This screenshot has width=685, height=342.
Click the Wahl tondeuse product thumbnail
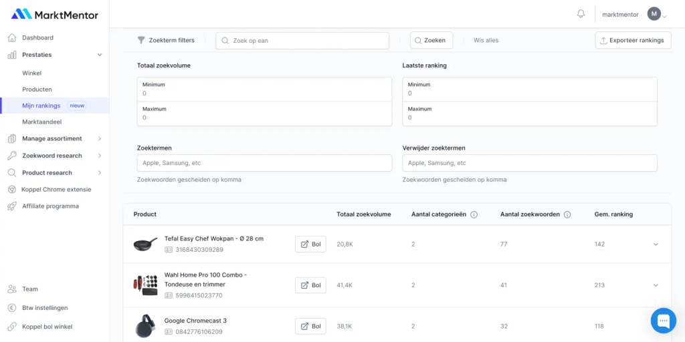pyautogui.click(x=145, y=285)
